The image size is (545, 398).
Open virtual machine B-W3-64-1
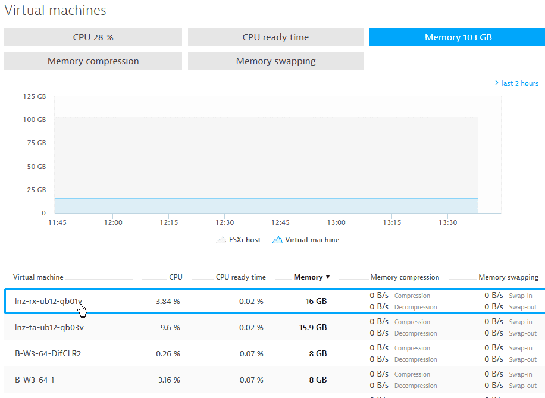point(35,380)
